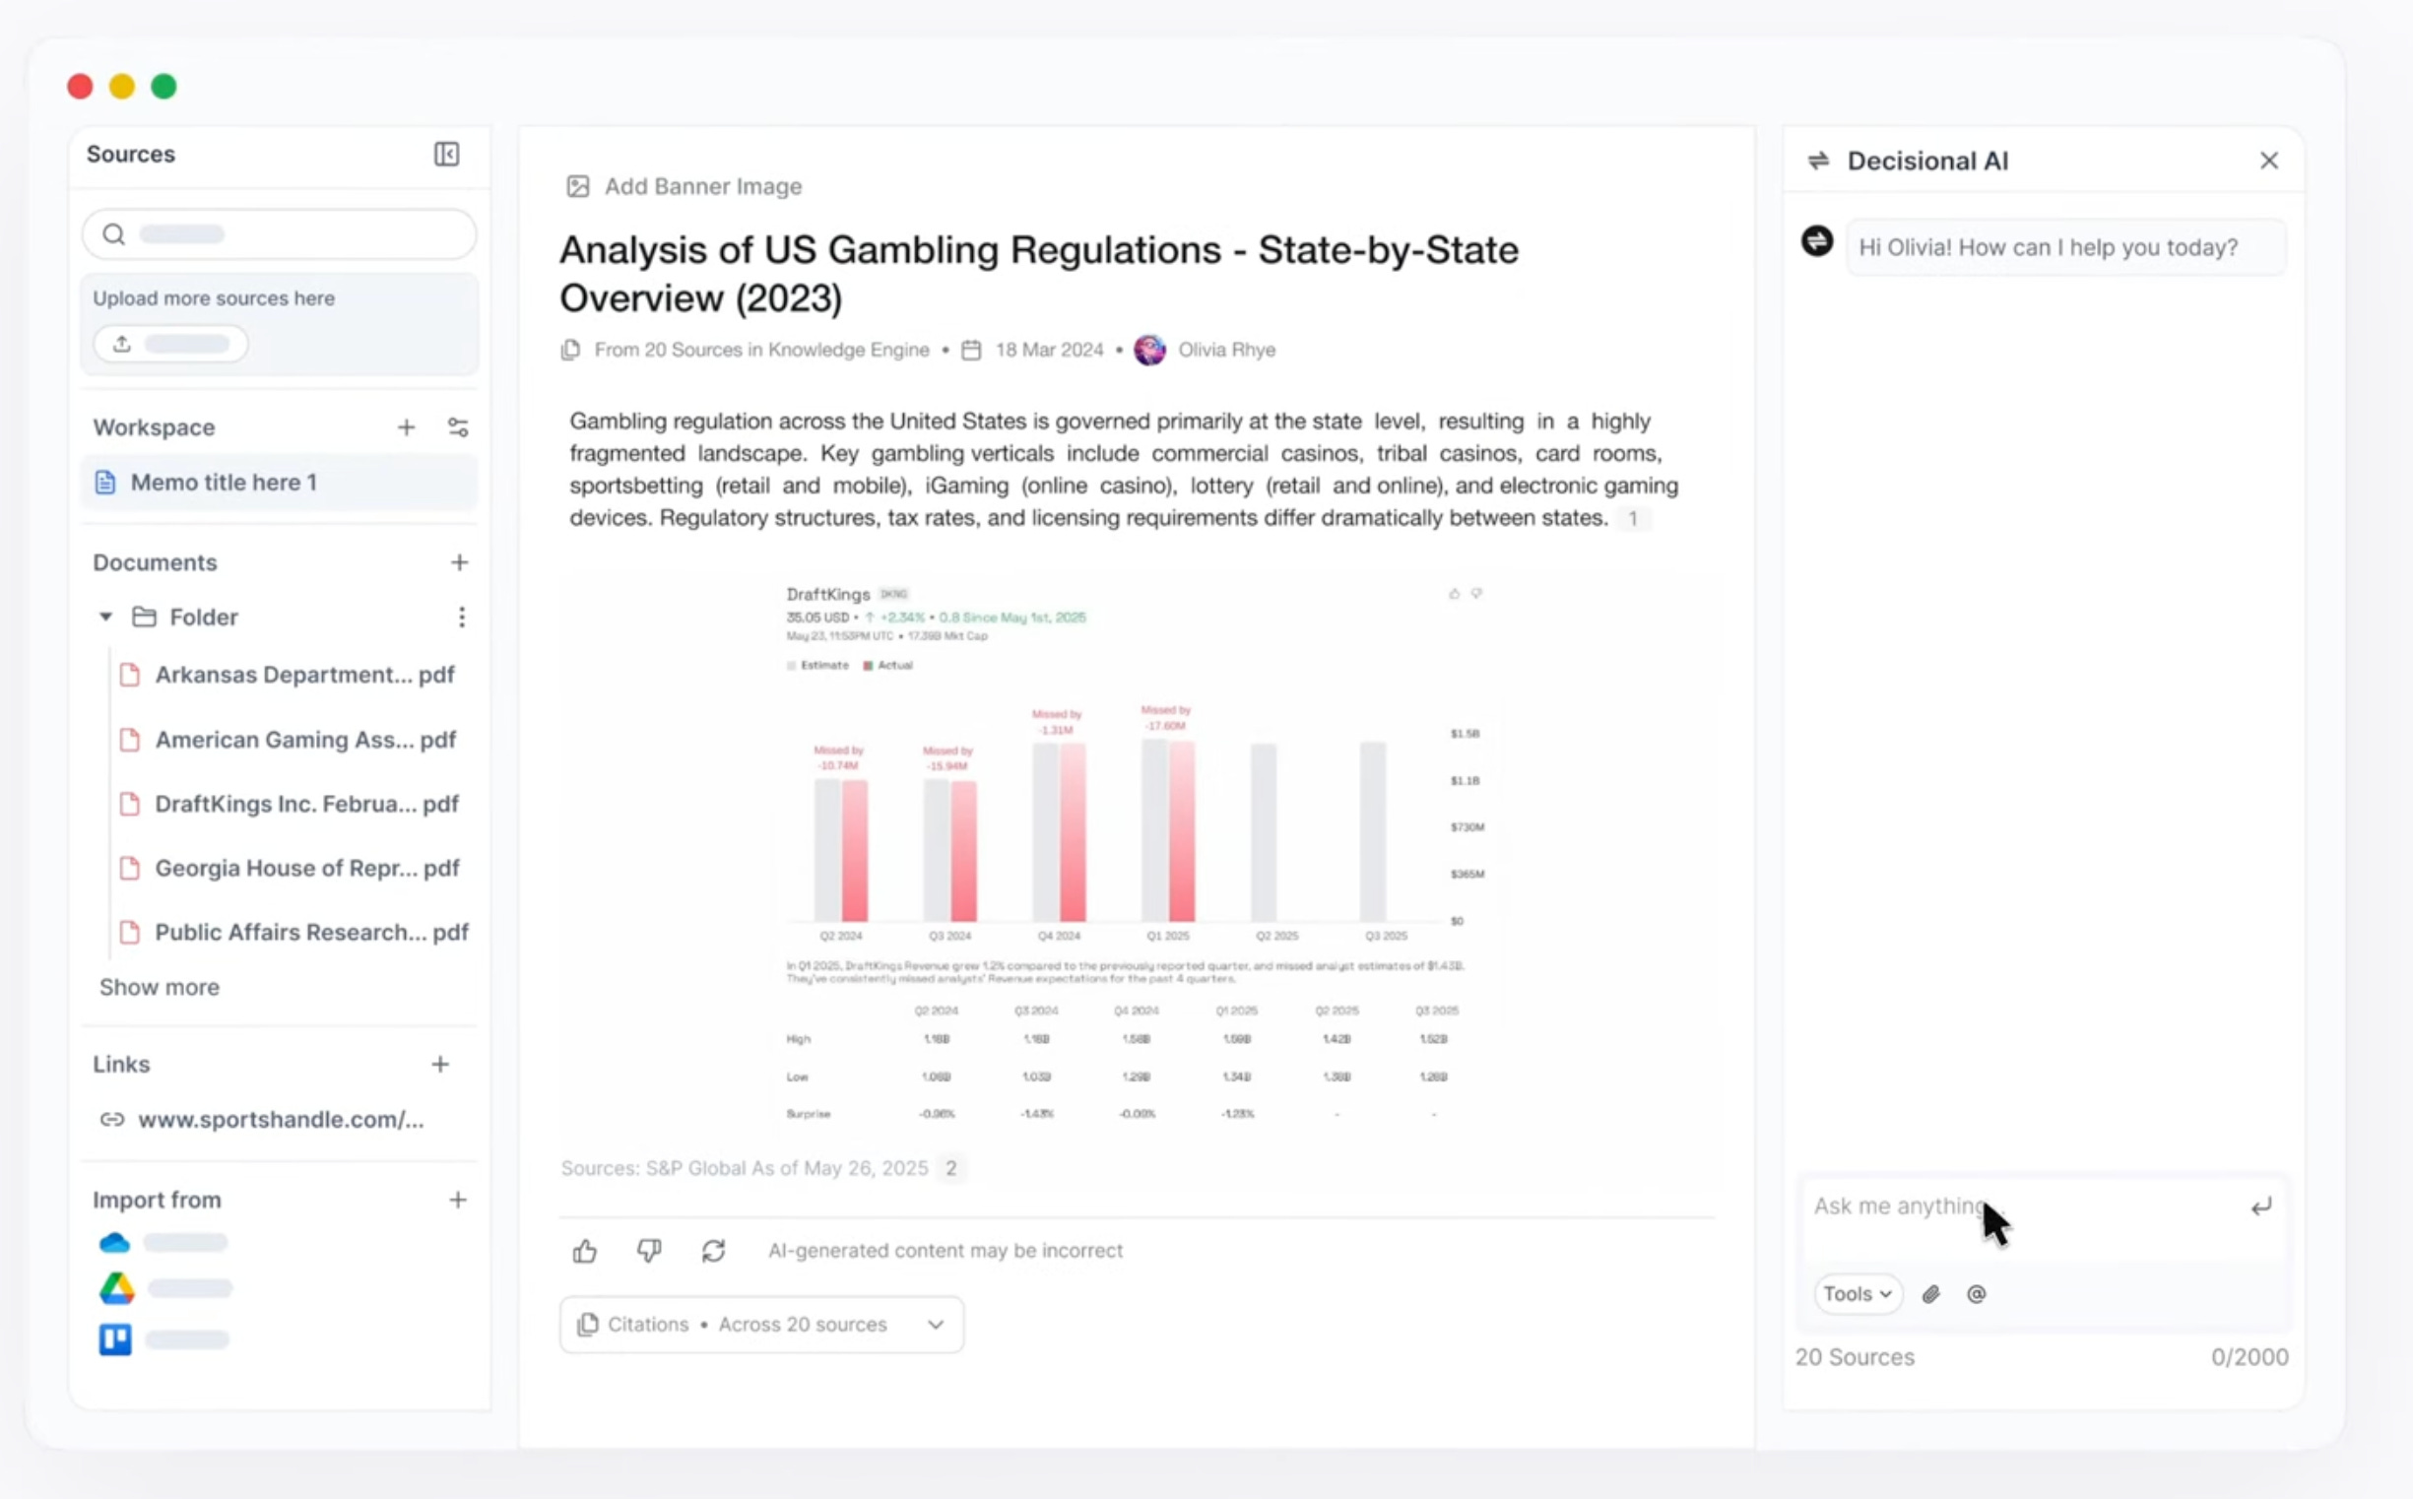Collapse the Folder in Documents
The width and height of the screenshot is (2413, 1499).
(105, 616)
